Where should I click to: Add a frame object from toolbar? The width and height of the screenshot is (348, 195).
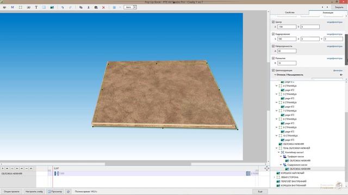pyautogui.click(x=21, y=7)
